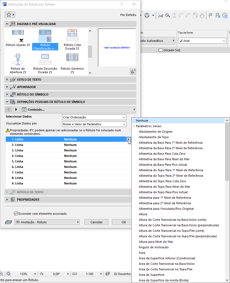Choose Altura para Nível do Mar

tap(156, 242)
